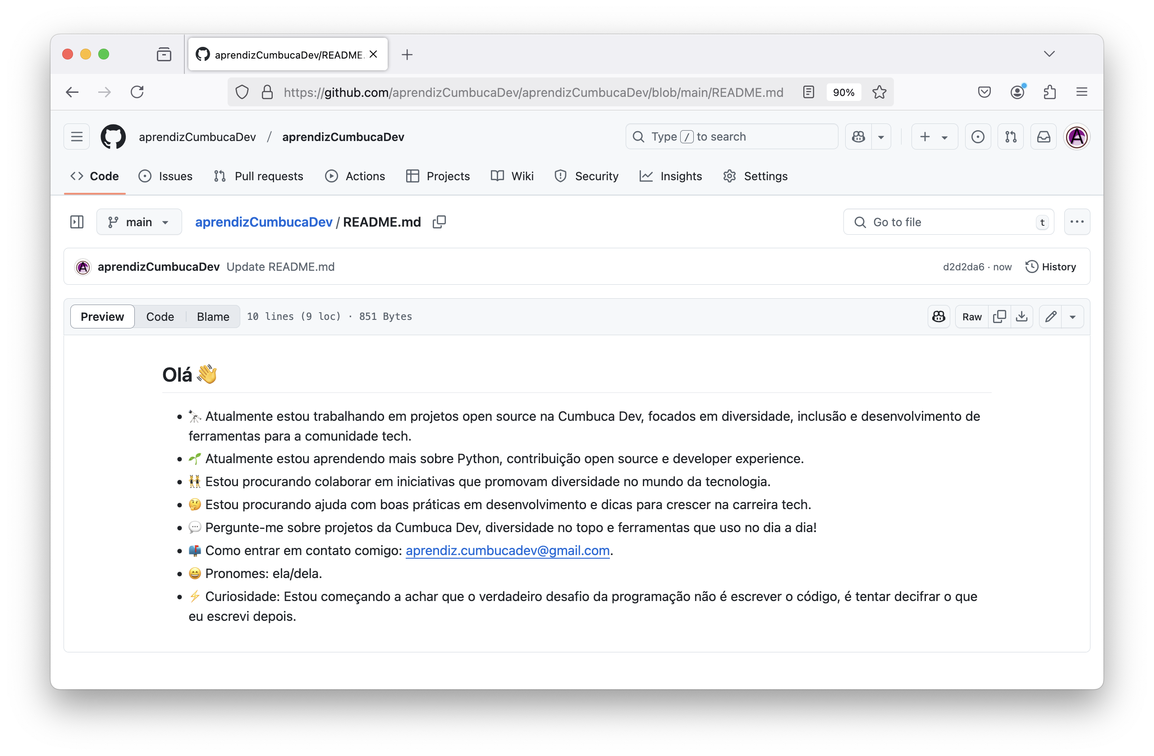Switch to the Blame view
The image size is (1154, 756).
(213, 316)
